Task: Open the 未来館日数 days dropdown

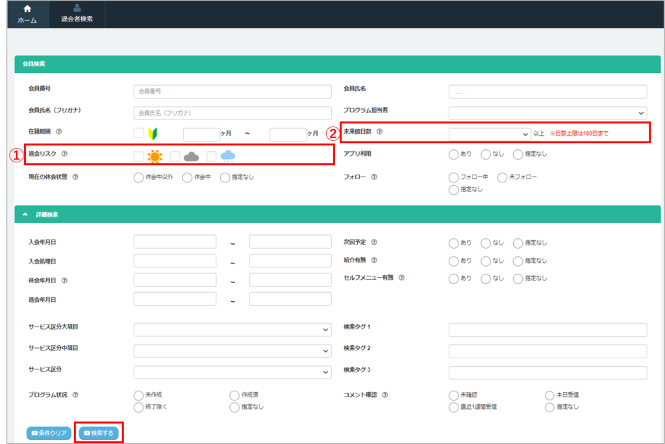Action: 490,134
